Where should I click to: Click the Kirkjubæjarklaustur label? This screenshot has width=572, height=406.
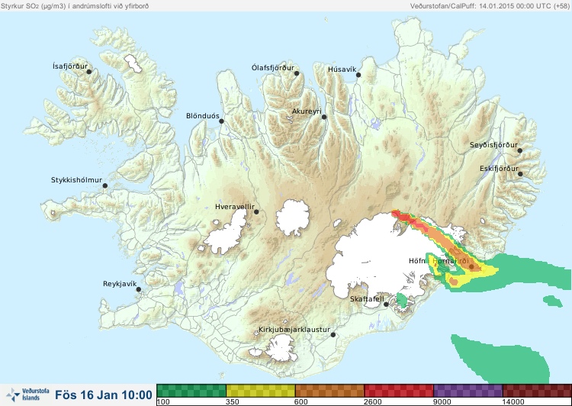(x=294, y=330)
